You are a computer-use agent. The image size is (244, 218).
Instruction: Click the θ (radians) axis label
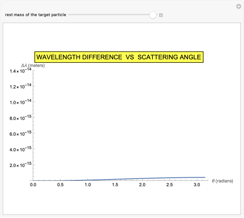tap(222, 181)
